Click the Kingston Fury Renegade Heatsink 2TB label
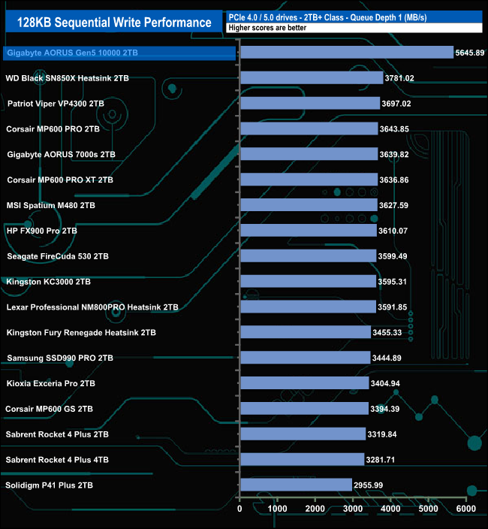The height and width of the screenshot is (529, 488). coord(81,333)
